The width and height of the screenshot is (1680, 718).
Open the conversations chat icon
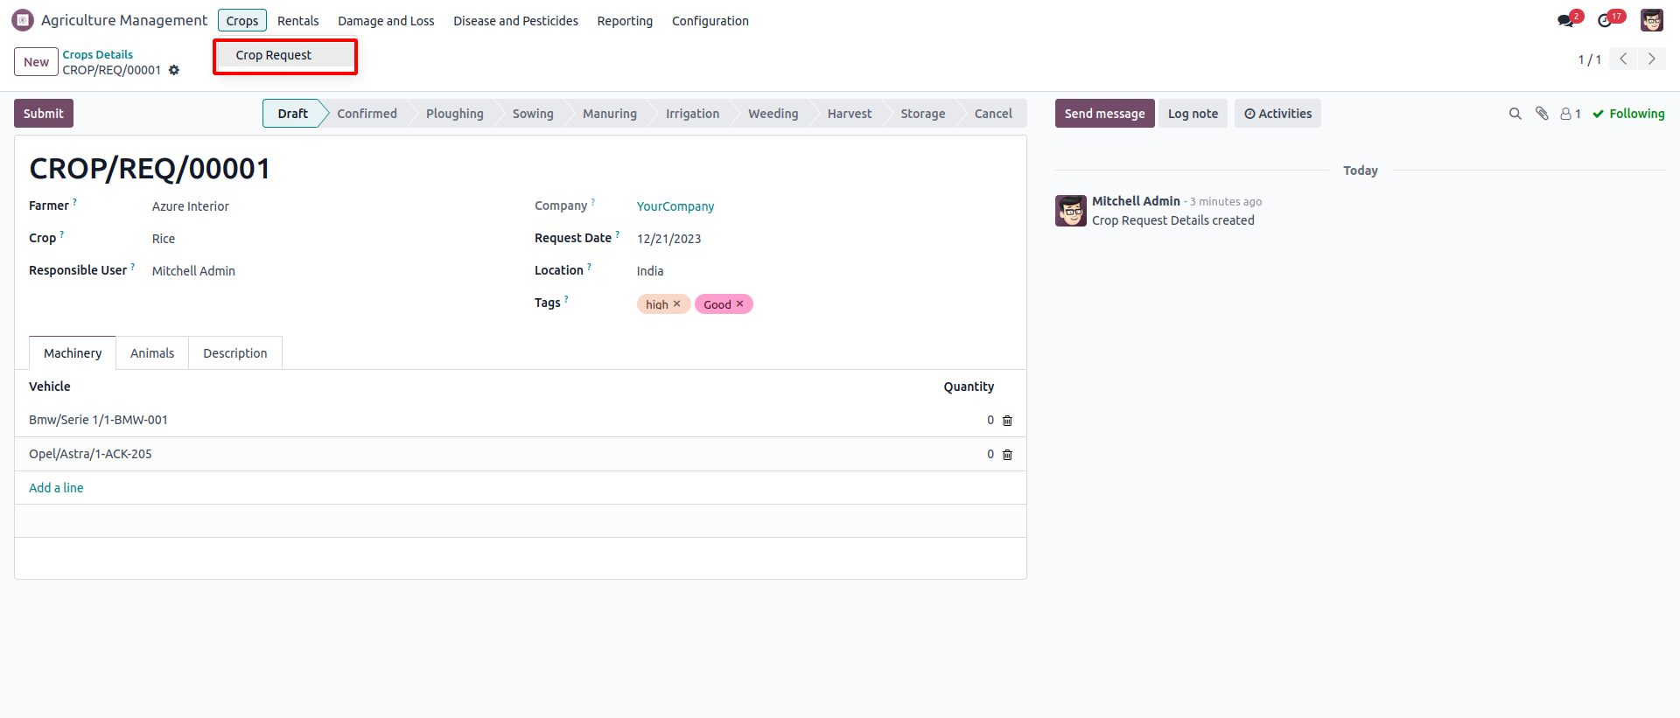(1565, 20)
